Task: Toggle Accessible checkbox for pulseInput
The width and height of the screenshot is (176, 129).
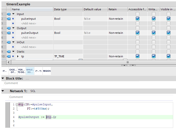Action: coord(137,19)
